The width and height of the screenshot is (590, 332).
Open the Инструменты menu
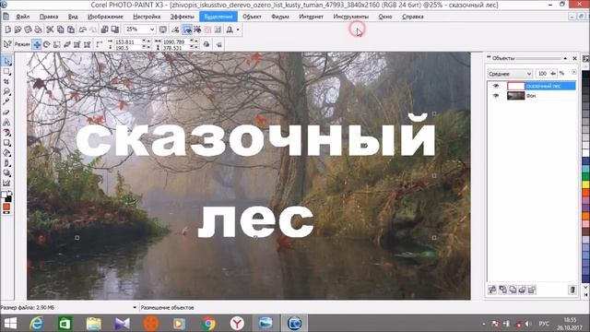350,17
